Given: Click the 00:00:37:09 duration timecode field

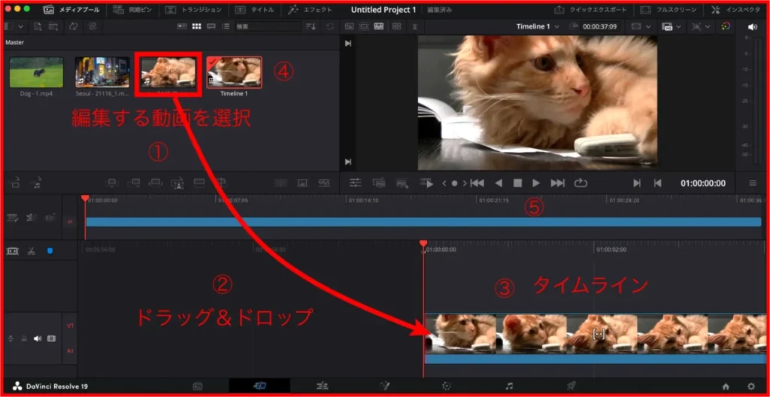Looking at the screenshot, I should coord(599,26).
